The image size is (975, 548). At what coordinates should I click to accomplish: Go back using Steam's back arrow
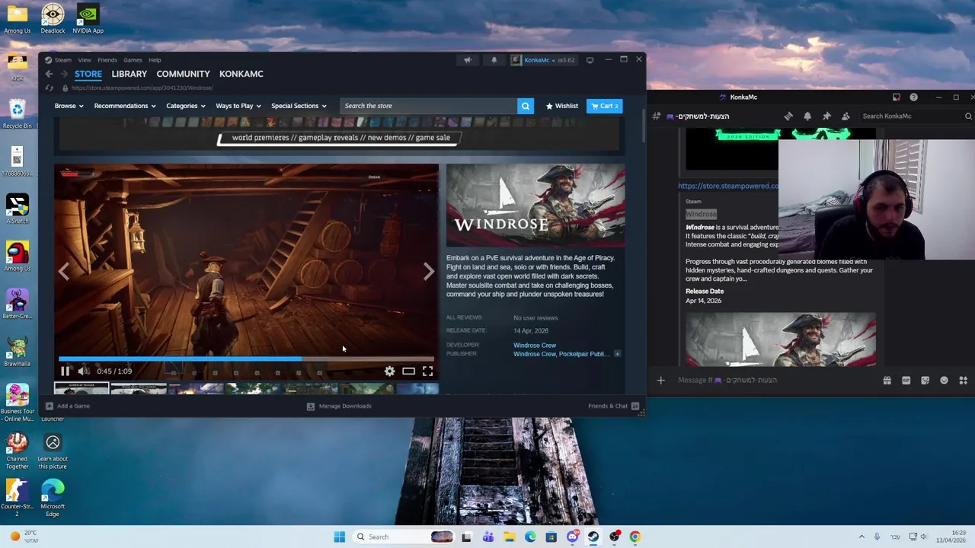(49, 74)
